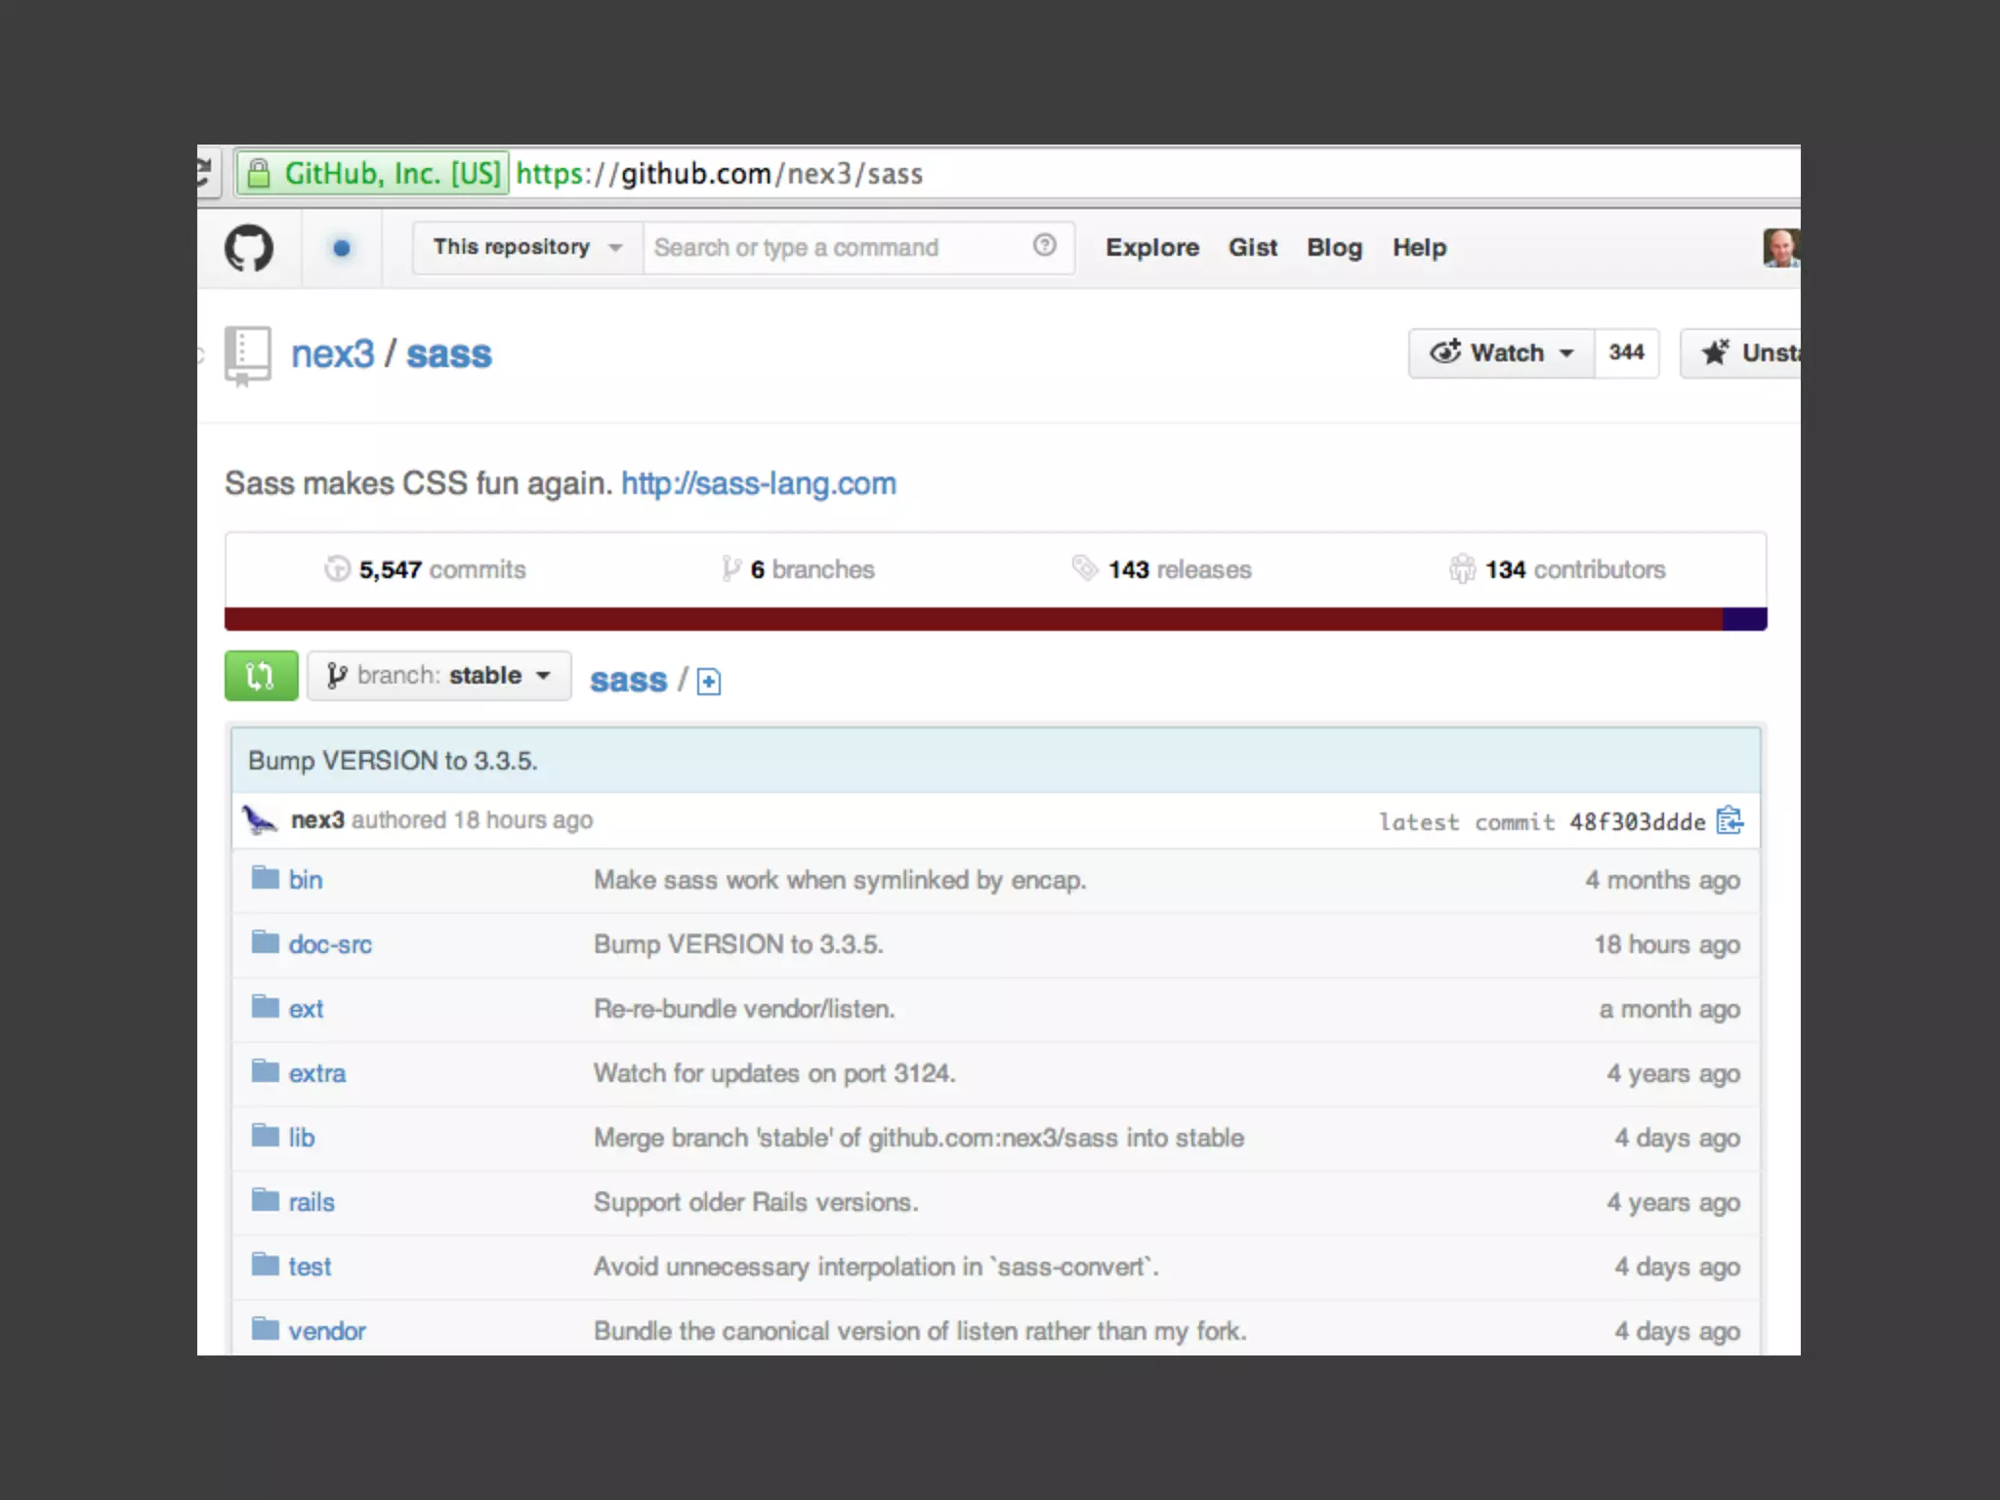
Task: Open the Watch dropdown button
Action: [x=1501, y=353]
